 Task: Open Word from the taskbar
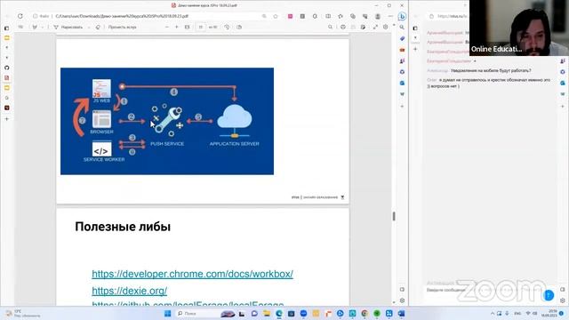[401, 314]
